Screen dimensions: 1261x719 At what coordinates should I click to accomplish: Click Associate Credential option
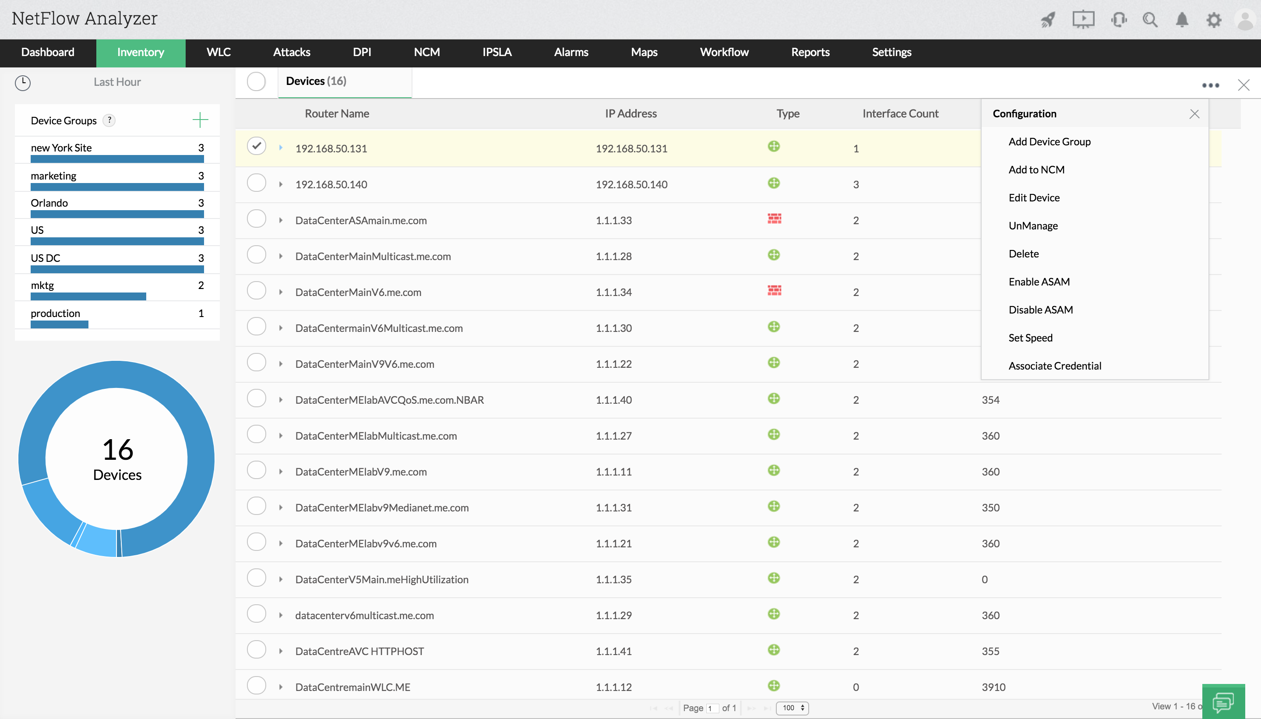[x=1055, y=366]
